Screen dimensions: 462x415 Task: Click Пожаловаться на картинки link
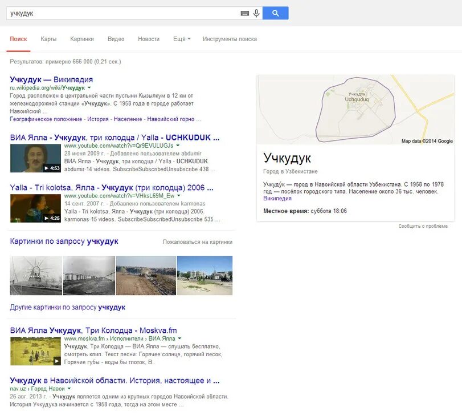click(198, 241)
